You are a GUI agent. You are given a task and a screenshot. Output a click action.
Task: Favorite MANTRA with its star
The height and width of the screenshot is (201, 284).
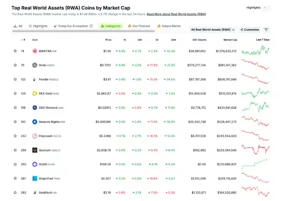point(15,51)
